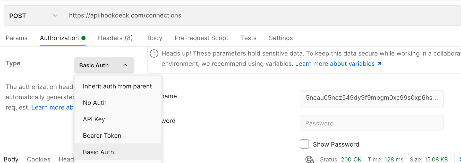The height and width of the screenshot is (163, 461).
Task: Go to the Pre-request Script tab
Action: (x=201, y=38)
